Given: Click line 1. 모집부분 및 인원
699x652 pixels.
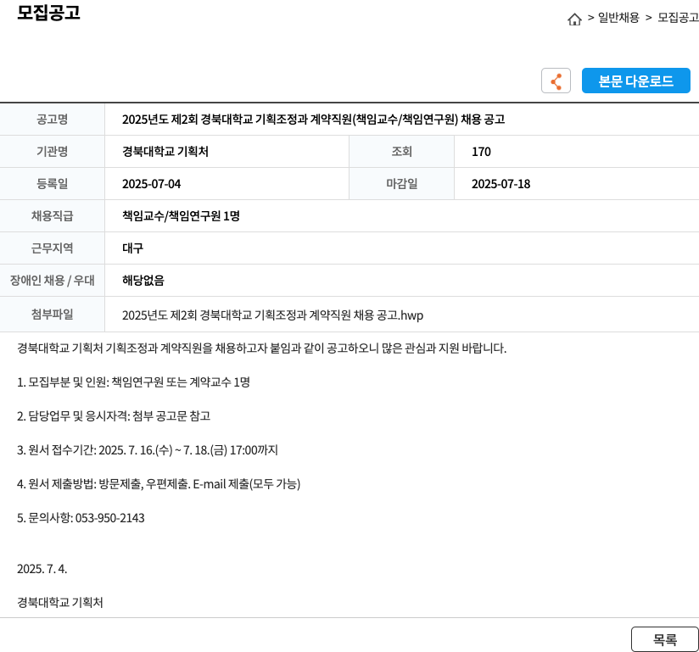Looking at the screenshot, I should [133, 382].
